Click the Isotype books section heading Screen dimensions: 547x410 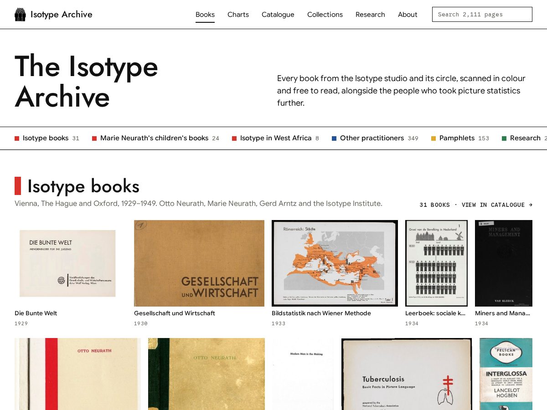point(83,186)
